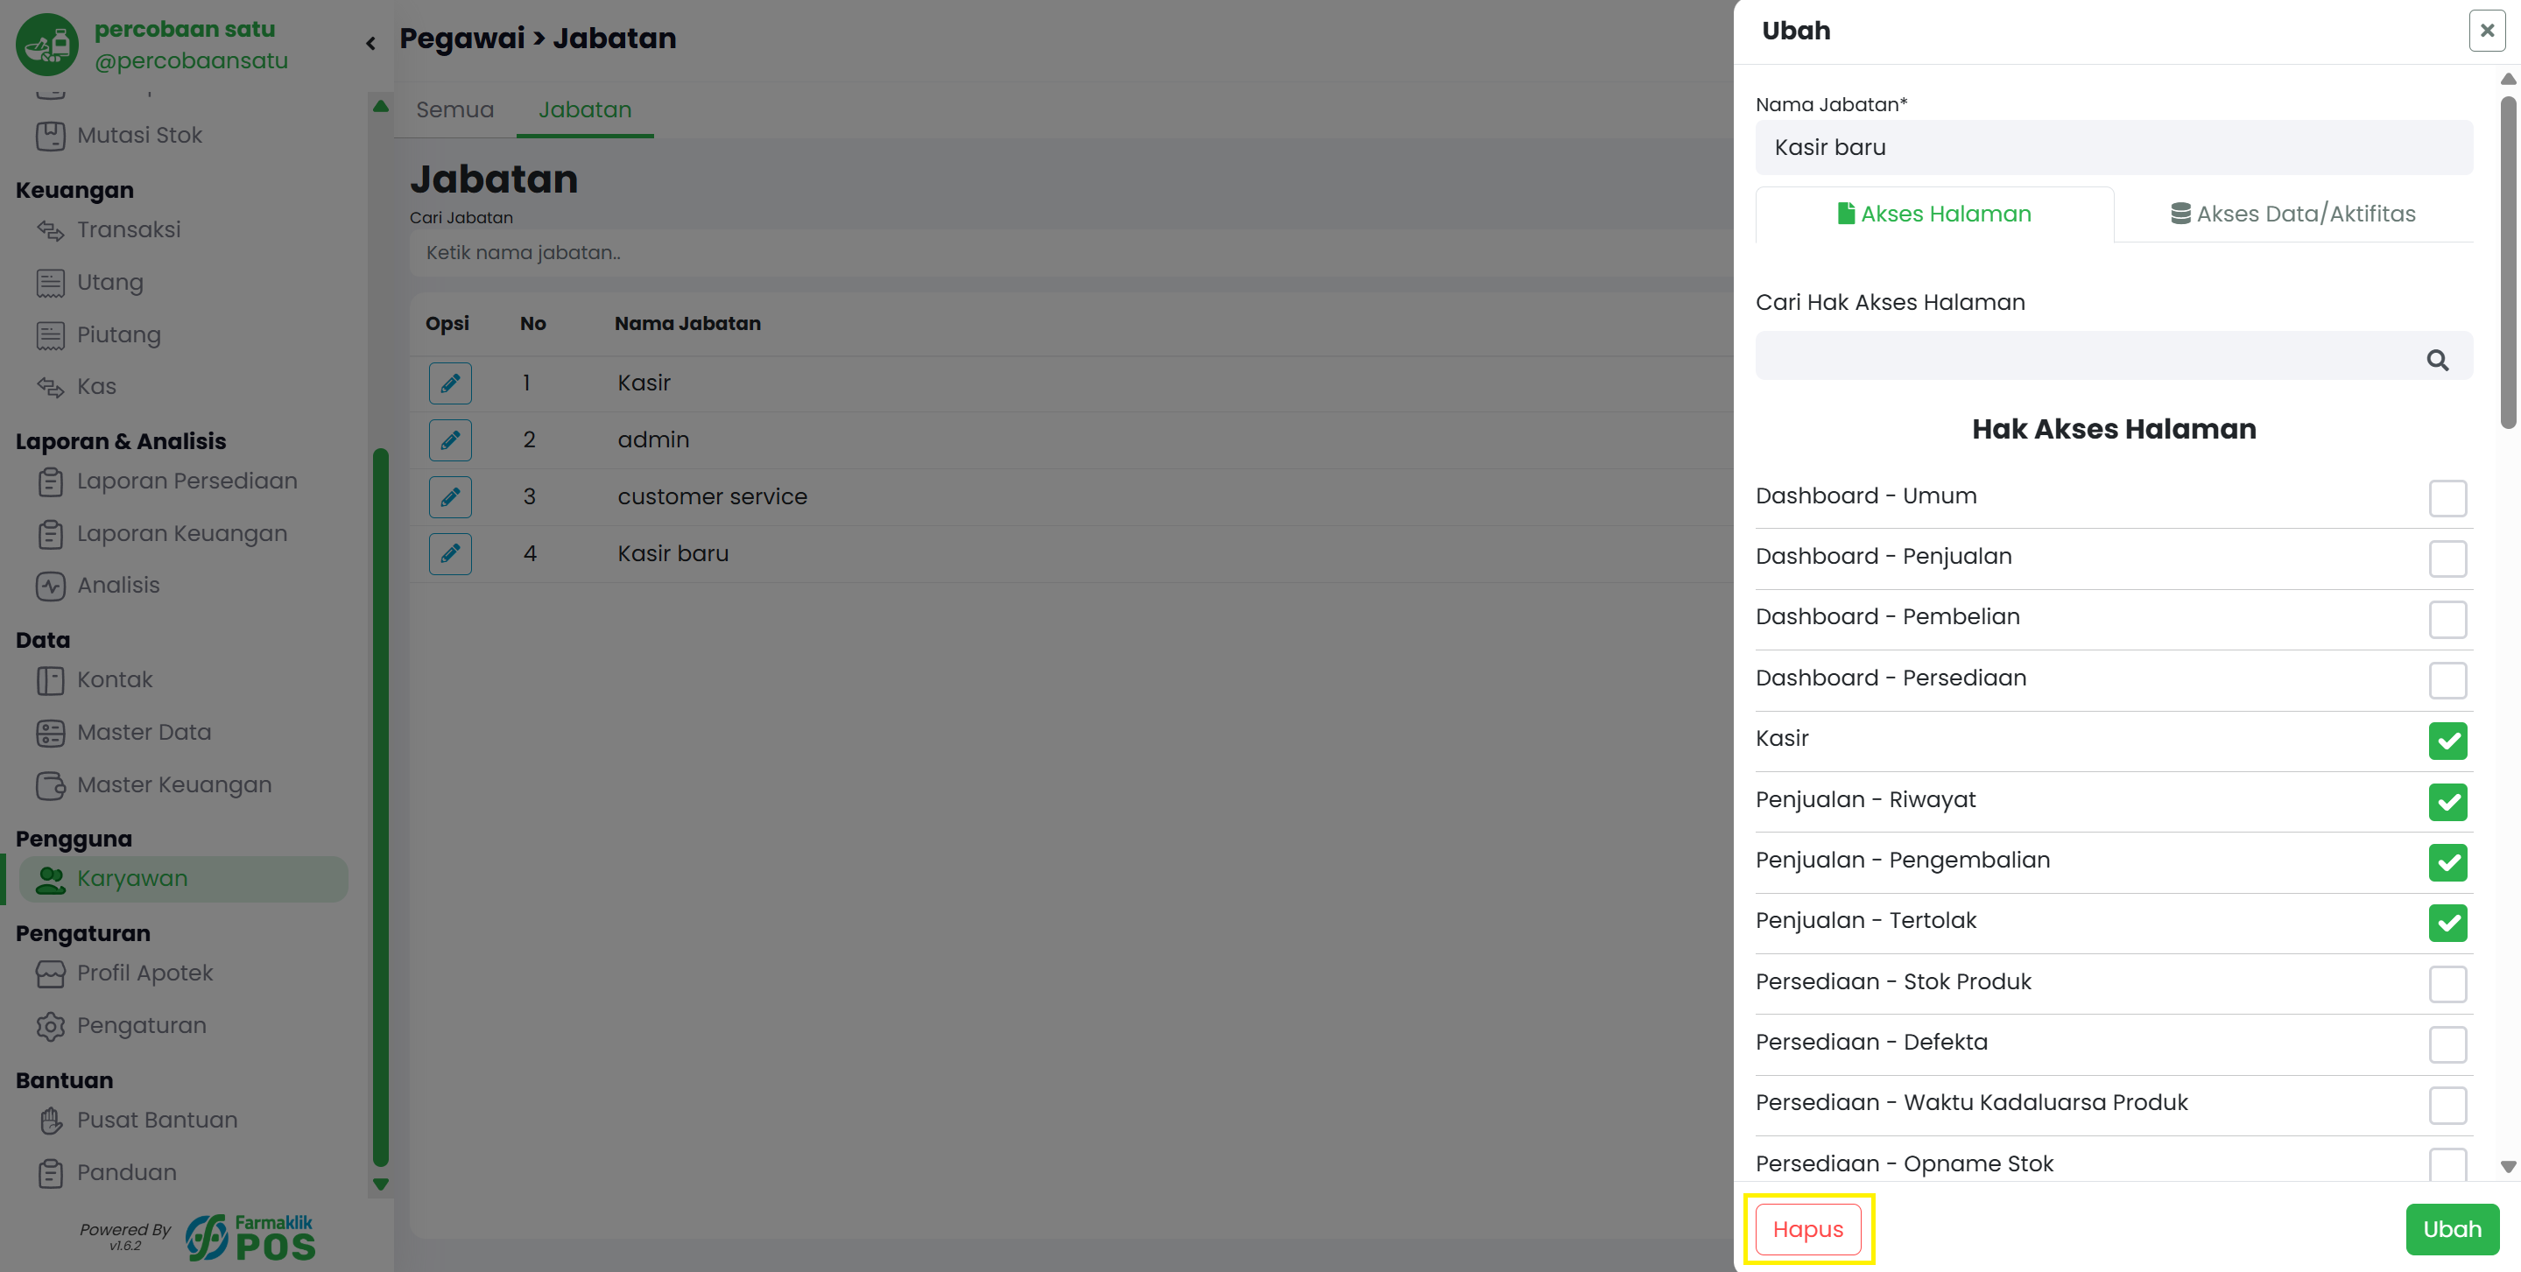2521x1272 pixels.
Task: Click the Nama Jabatan input field
Action: (x=2113, y=148)
